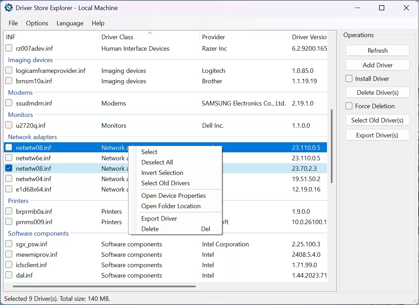Enable Force Deletion
This screenshot has height=305, width=419.
(x=349, y=106)
